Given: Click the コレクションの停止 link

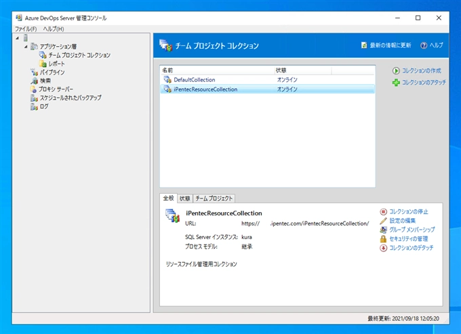Looking at the screenshot, I should pyautogui.click(x=409, y=211).
